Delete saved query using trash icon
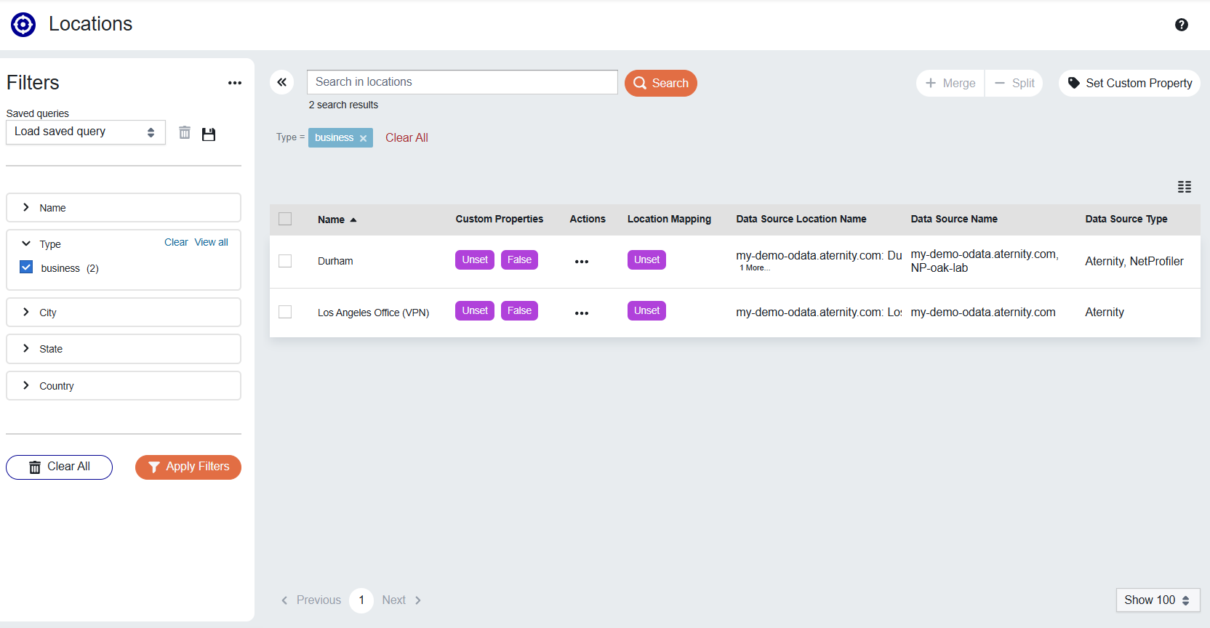The height and width of the screenshot is (628, 1210). [185, 133]
